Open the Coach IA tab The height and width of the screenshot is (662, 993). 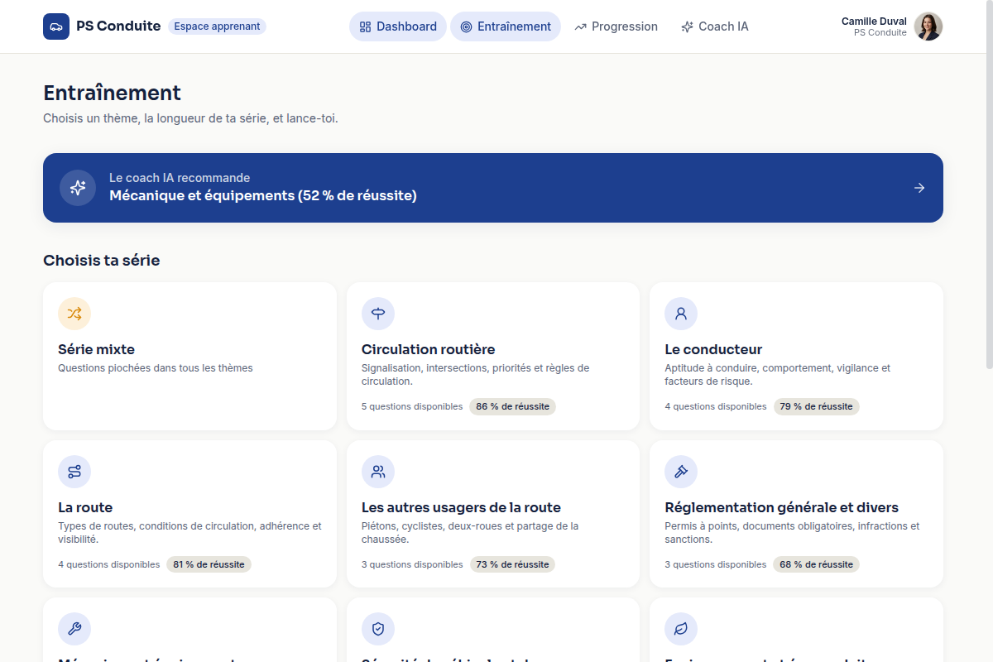click(715, 26)
